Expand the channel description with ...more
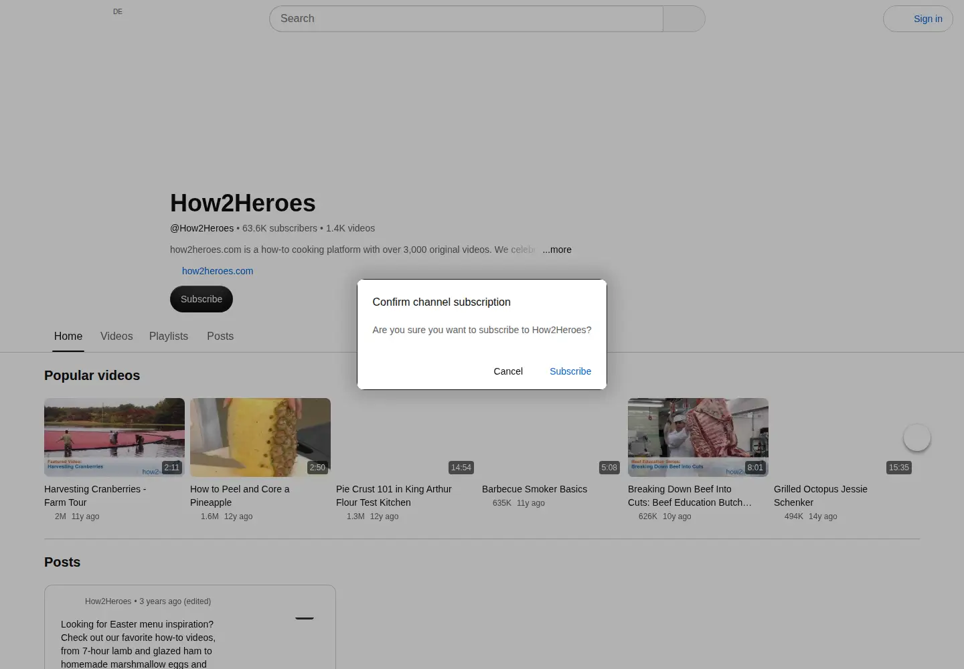The height and width of the screenshot is (669, 964). pyautogui.click(x=557, y=250)
